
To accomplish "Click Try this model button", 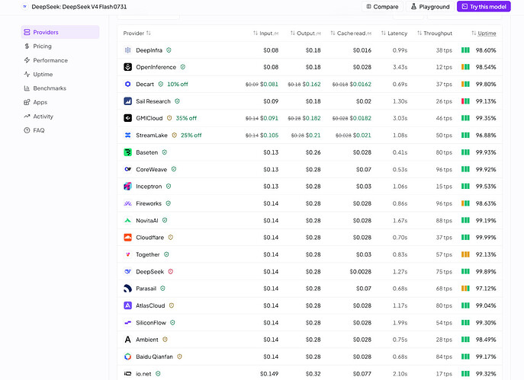I will pos(484,7).
